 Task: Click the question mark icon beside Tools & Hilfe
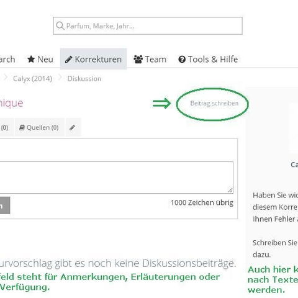[182, 60]
